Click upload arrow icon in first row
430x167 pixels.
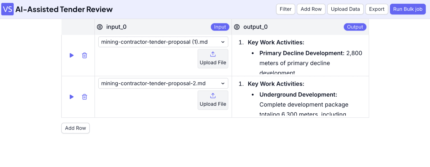213,54
